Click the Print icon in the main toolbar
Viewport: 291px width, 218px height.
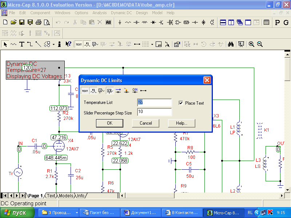click(x=39, y=23)
